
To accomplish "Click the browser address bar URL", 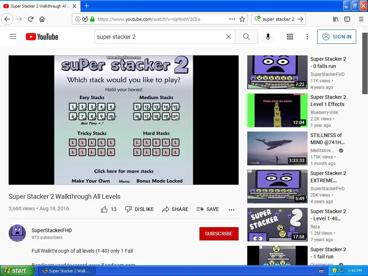I will tap(149, 19).
